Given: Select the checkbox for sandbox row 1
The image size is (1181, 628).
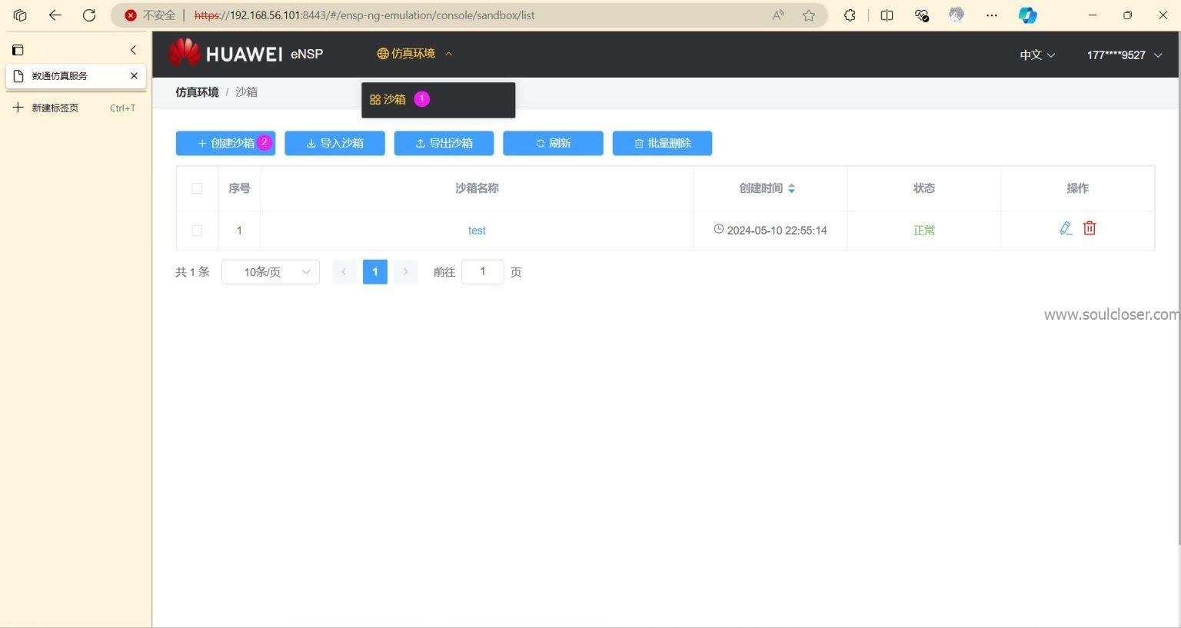Looking at the screenshot, I should (x=197, y=230).
